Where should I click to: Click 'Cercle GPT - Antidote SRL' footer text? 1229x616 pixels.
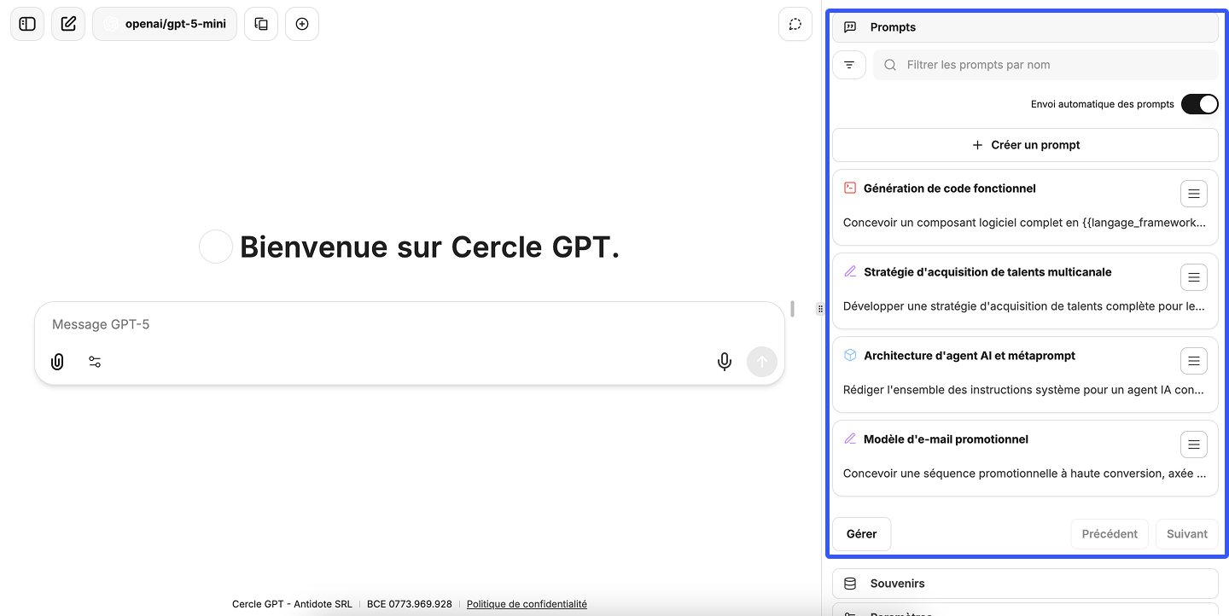[292, 604]
